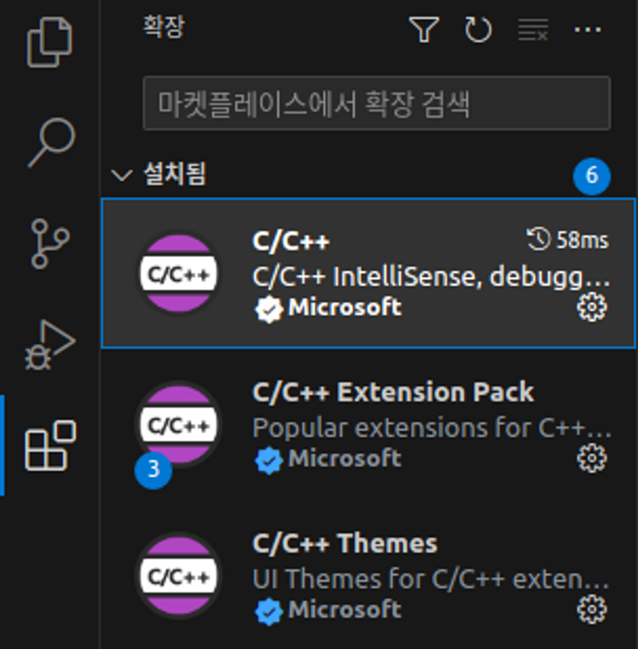638x649 pixels.
Task: Open the more actions ellipsis menu
Action: point(588,29)
